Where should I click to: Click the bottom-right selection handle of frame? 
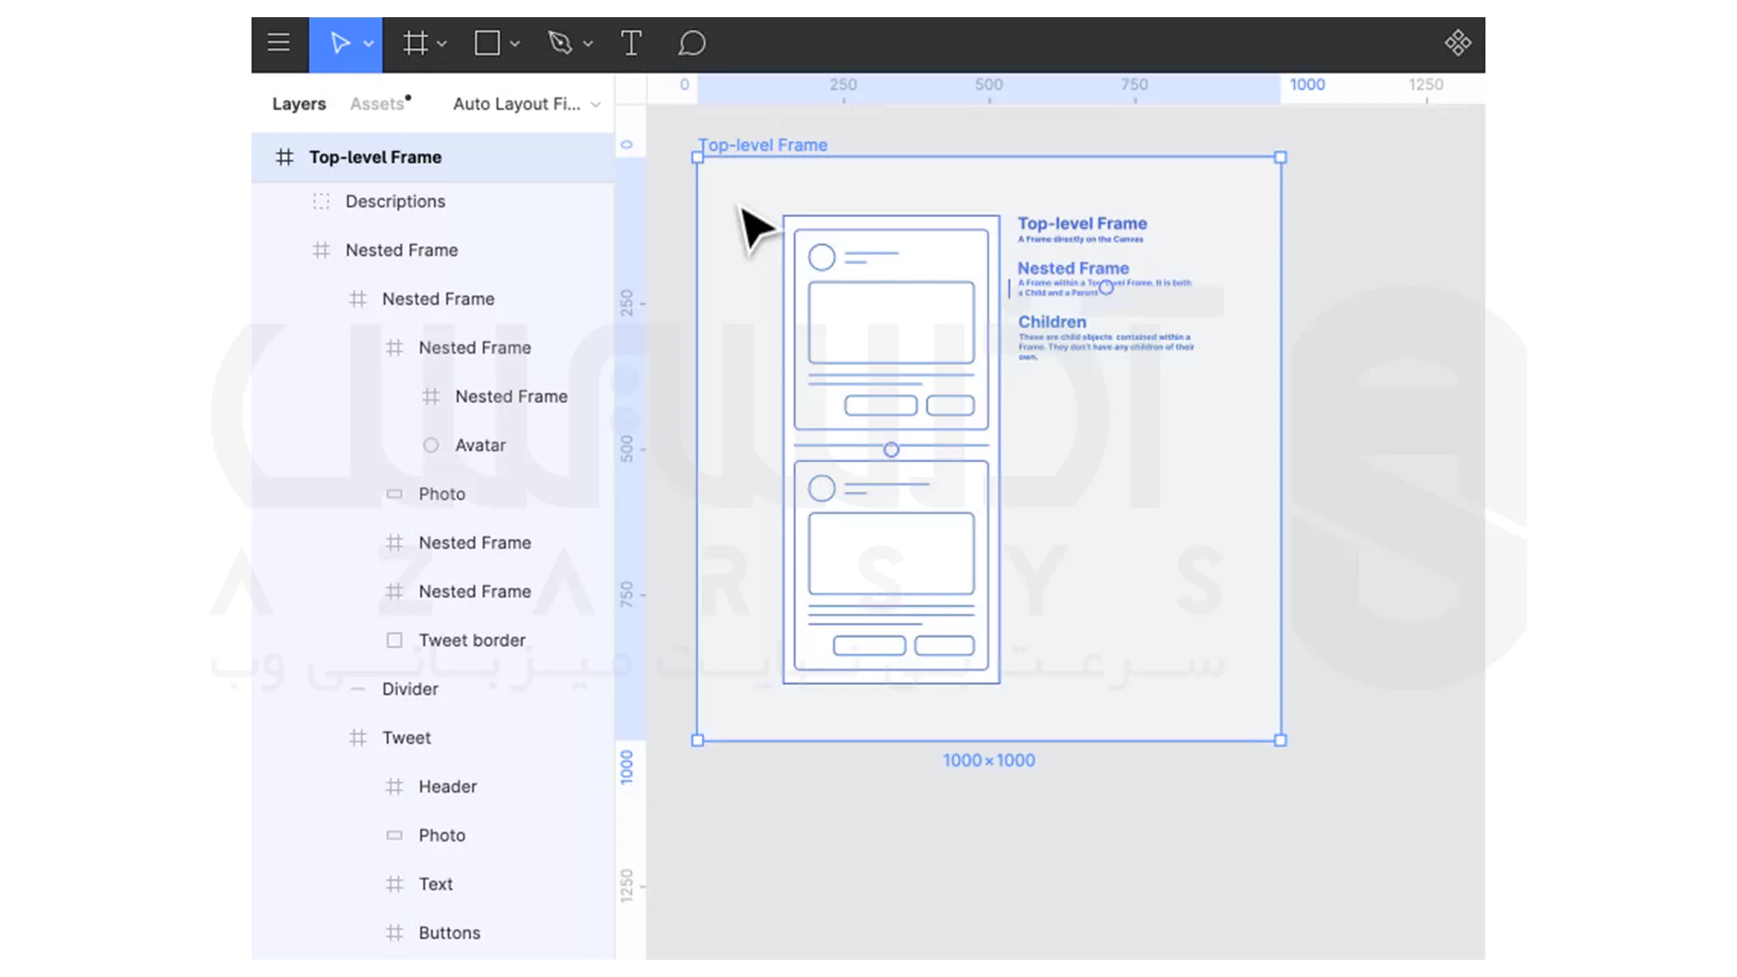coord(1280,740)
